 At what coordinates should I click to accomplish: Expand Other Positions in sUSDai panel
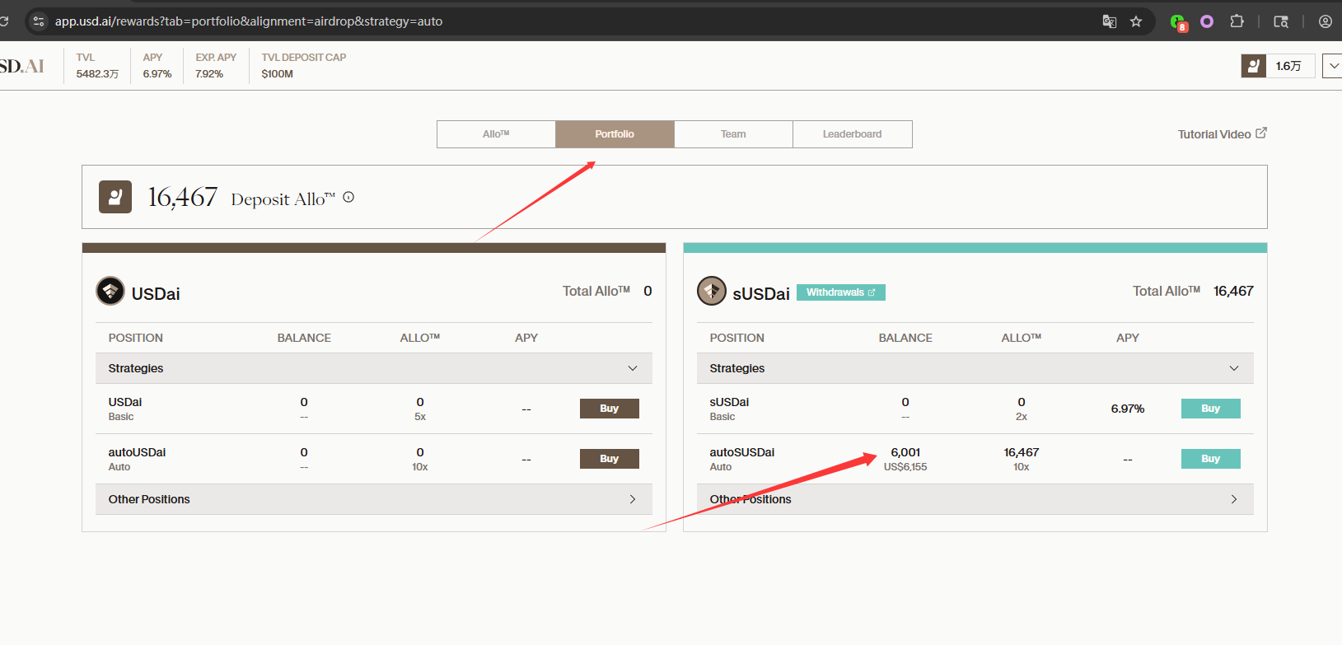[x=975, y=499]
